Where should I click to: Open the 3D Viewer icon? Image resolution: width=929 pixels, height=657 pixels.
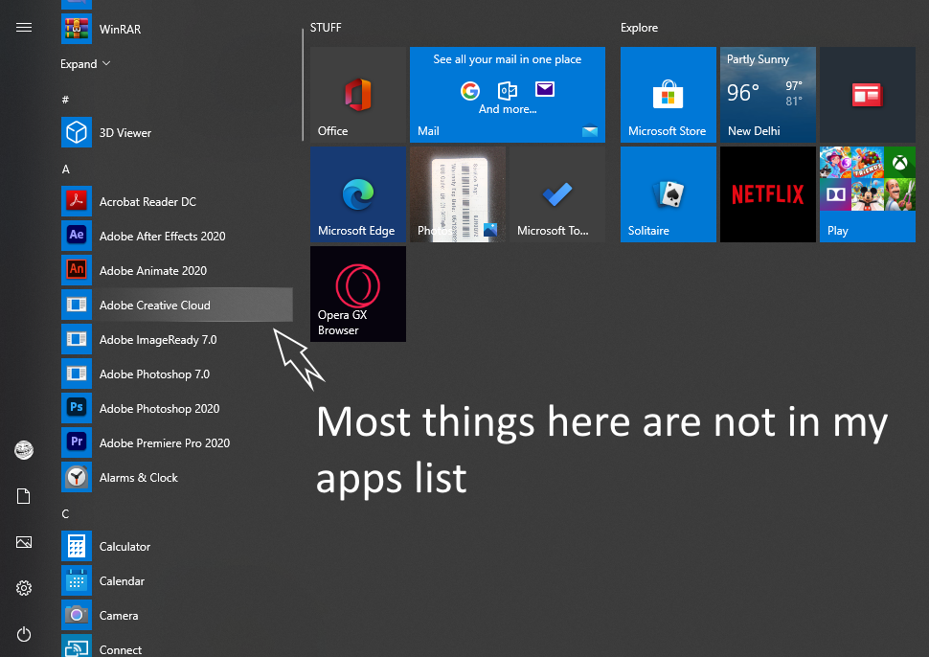point(77,132)
